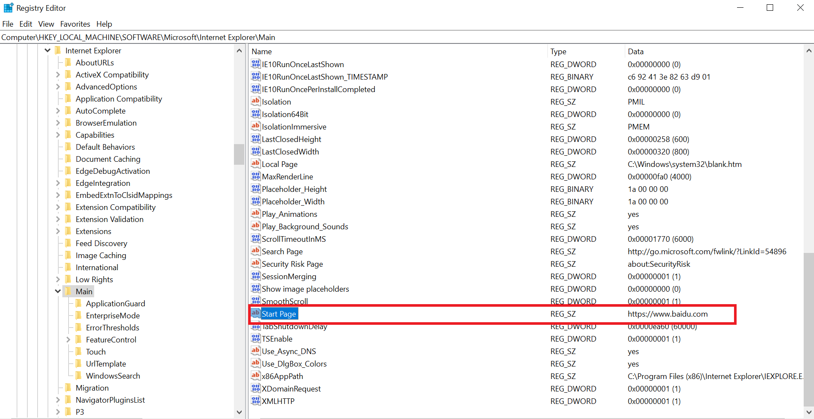Select the ScrollTimeoutInMS value
814x419 pixels.
[x=294, y=239]
